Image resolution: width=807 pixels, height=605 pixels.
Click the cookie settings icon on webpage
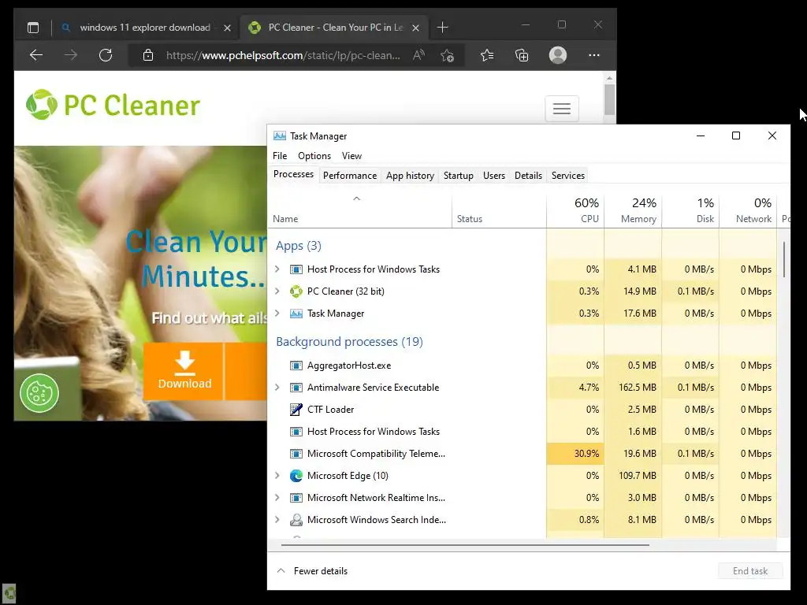pyautogui.click(x=39, y=394)
